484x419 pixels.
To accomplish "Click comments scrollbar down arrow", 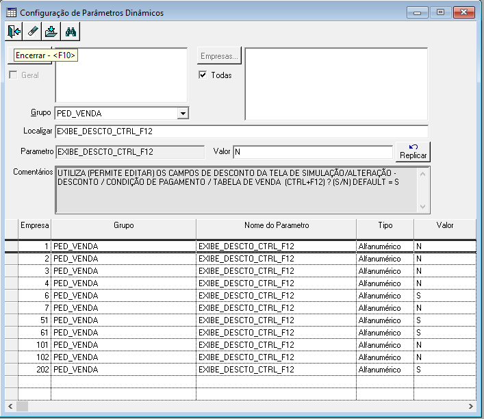I will click(x=423, y=206).
